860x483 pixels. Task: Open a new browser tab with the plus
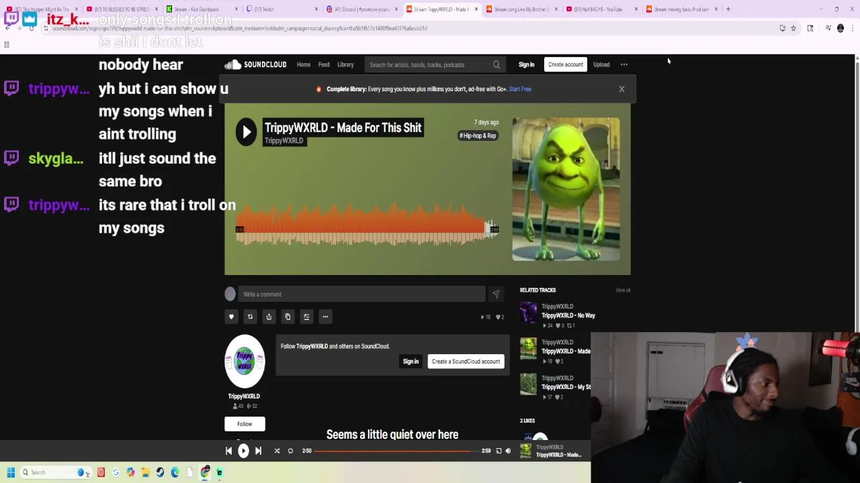tap(728, 9)
